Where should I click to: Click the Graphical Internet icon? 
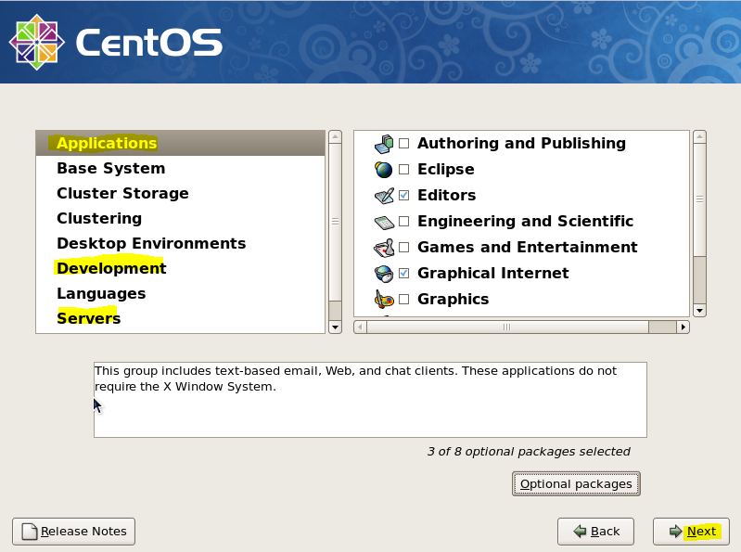tap(384, 274)
